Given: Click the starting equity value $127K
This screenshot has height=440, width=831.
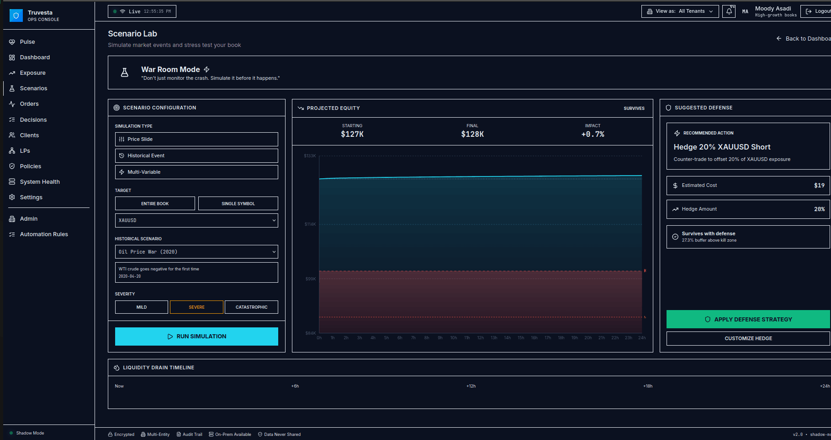Looking at the screenshot, I should 352,134.
